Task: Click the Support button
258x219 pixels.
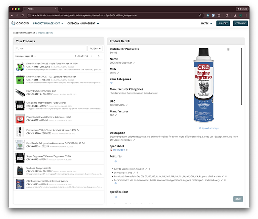Action: tap(223, 23)
